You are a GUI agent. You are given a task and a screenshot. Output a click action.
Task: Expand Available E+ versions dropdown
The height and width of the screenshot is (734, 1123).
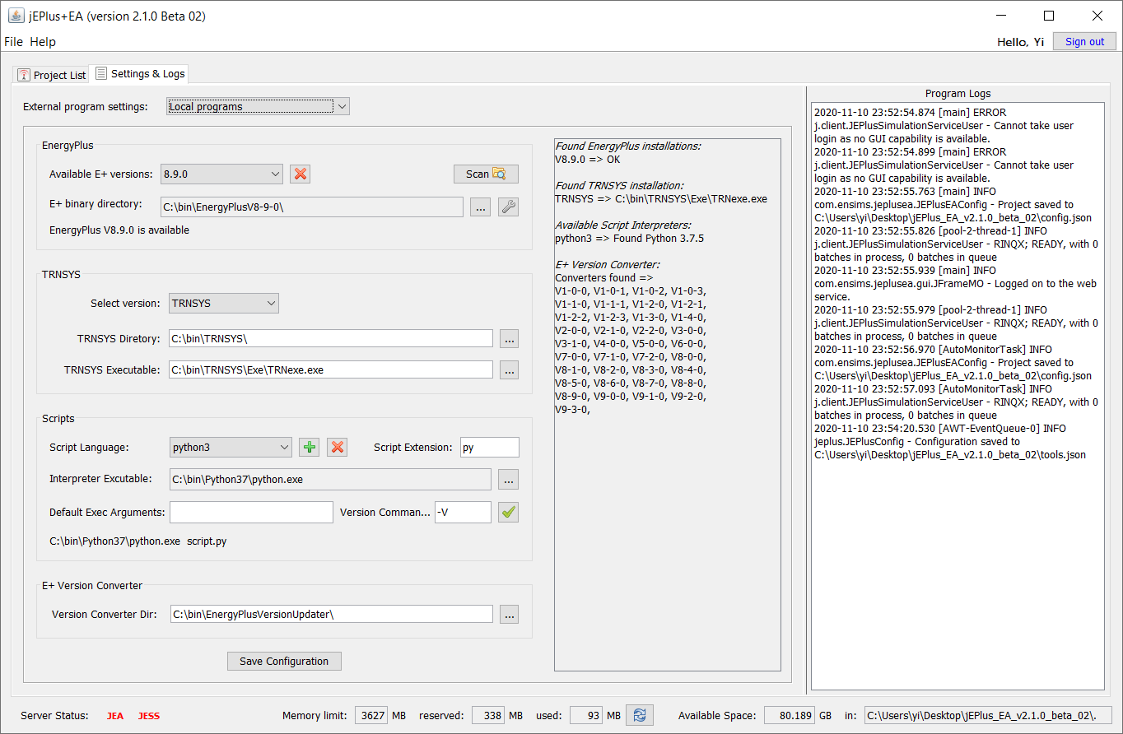click(221, 174)
